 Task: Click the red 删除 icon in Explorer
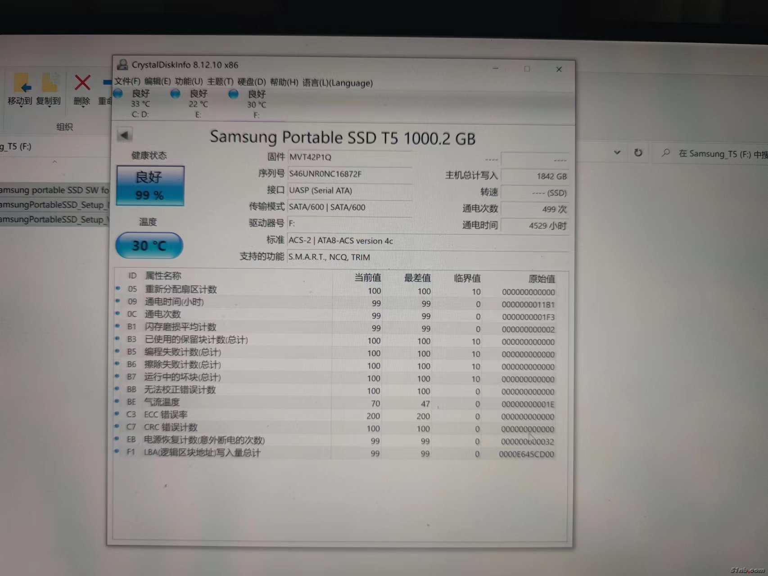click(x=82, y=82)
